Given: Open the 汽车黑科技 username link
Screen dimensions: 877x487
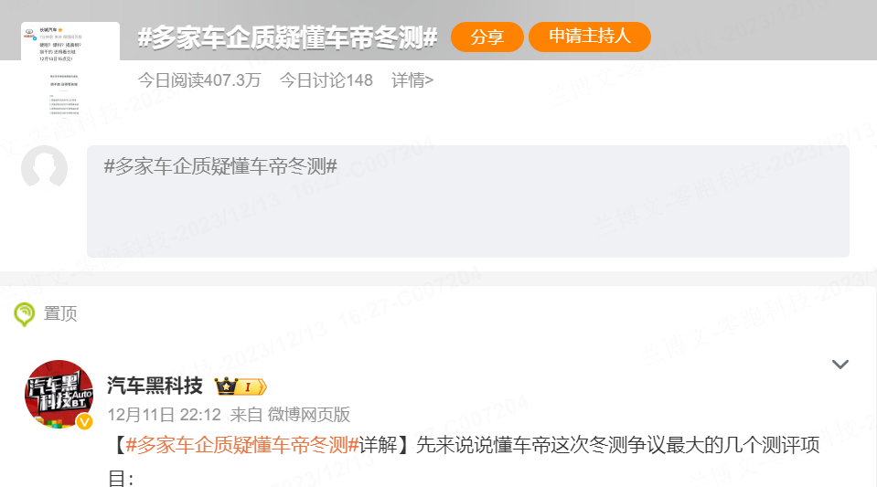Looking at the screenshot, I should 155,386.
